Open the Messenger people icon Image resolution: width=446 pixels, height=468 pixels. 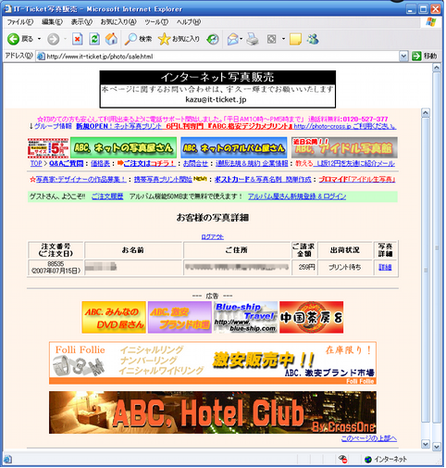coord(313,39)
